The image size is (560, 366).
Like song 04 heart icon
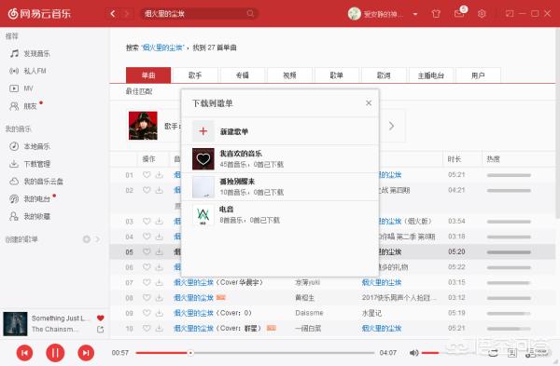click(x=147, y=237)
